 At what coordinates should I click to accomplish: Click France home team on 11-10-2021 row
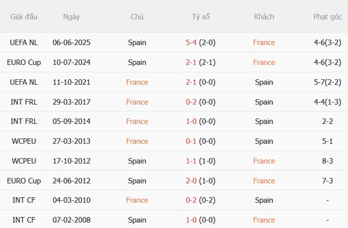tap(137, 82)
